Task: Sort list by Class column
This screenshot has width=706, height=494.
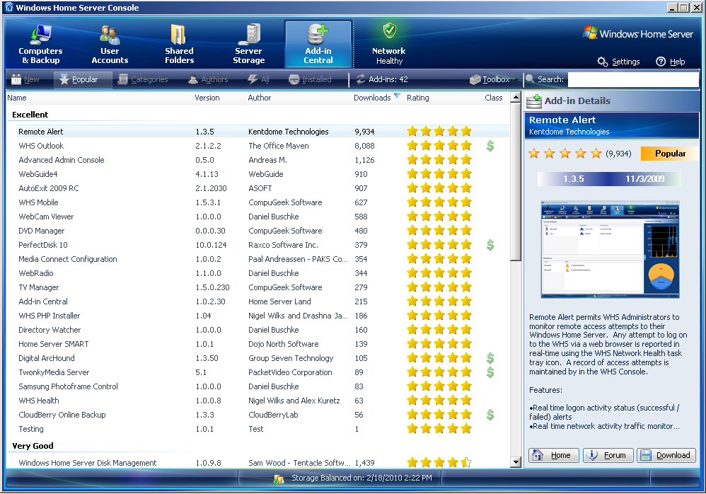Action: [494, 98]
